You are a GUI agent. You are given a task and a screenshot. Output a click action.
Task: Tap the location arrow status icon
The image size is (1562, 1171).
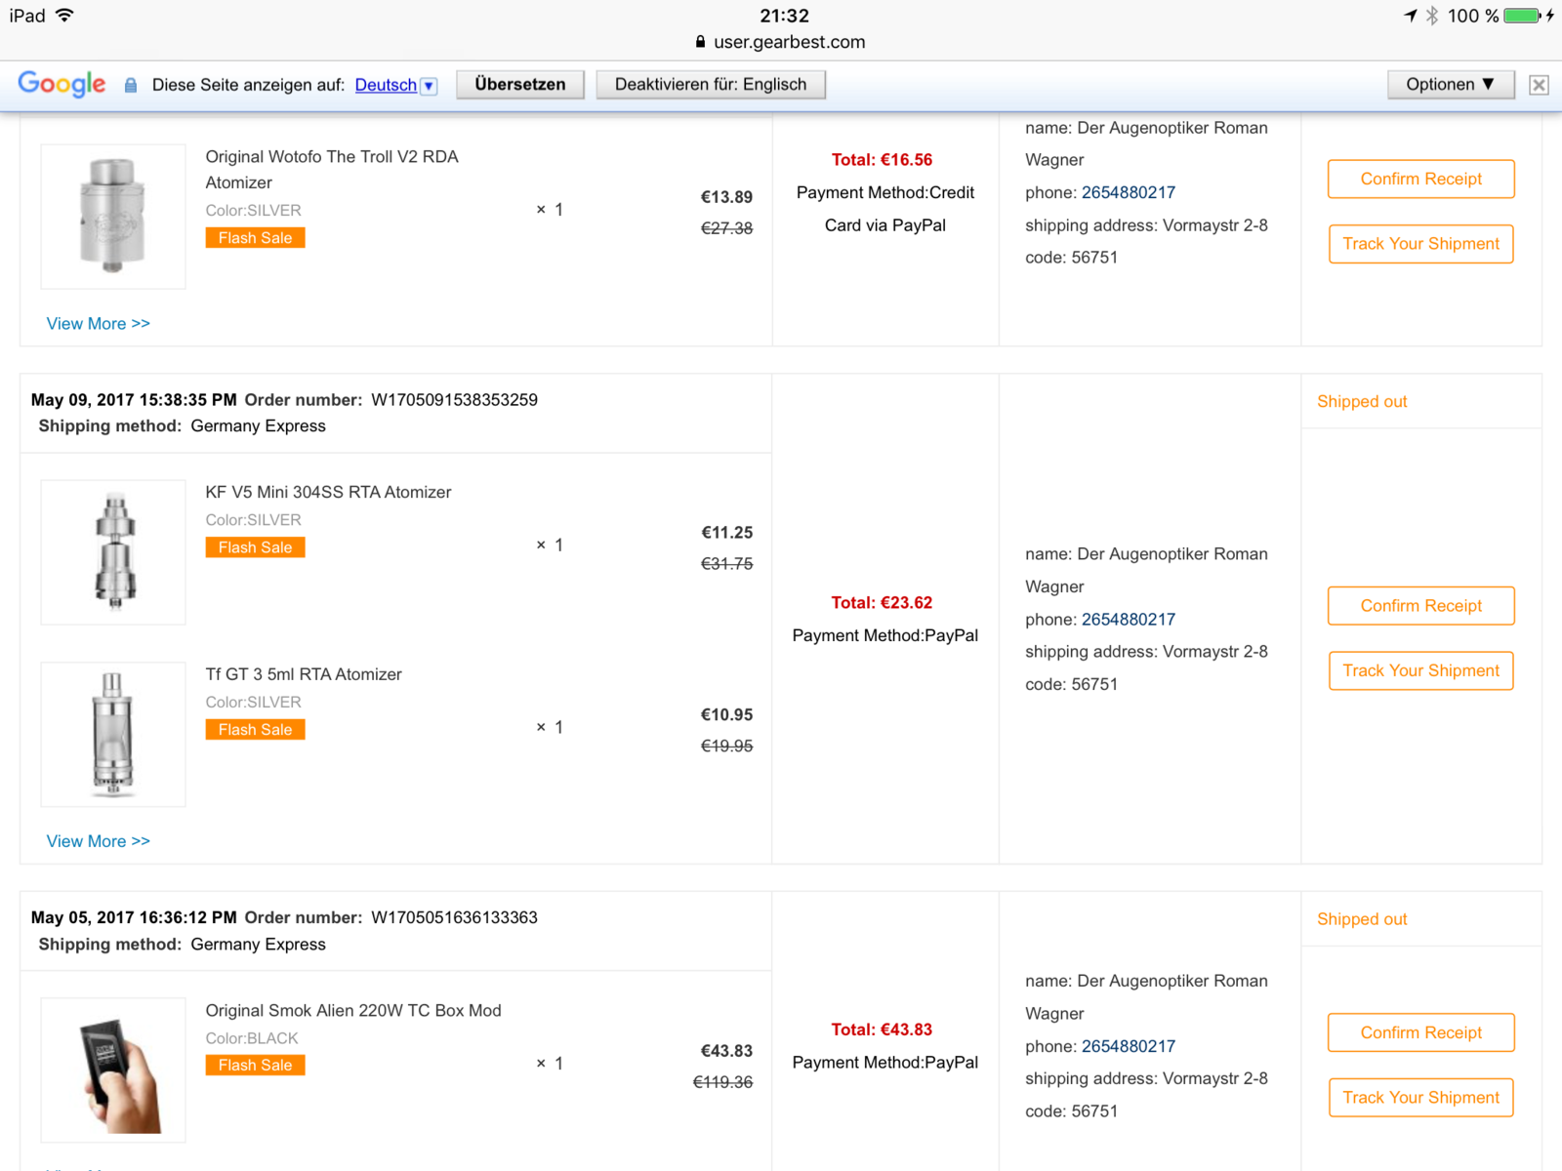pyautogui.click(x=1411, y=16)
